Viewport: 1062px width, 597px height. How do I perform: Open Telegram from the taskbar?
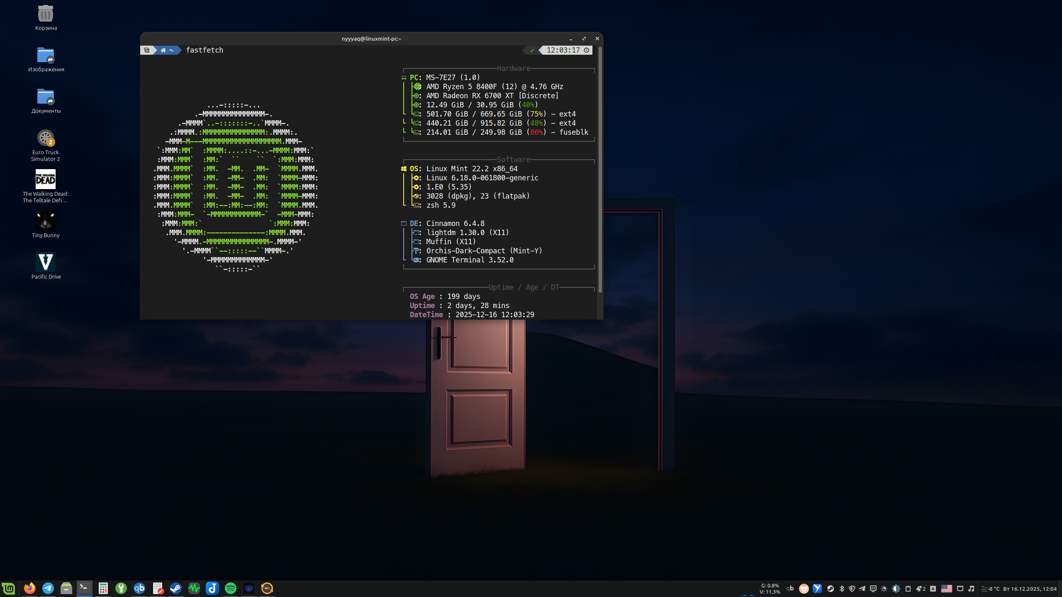pos(48,588)
